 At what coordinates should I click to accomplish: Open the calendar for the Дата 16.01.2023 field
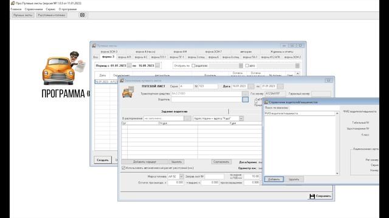[251, 86]
